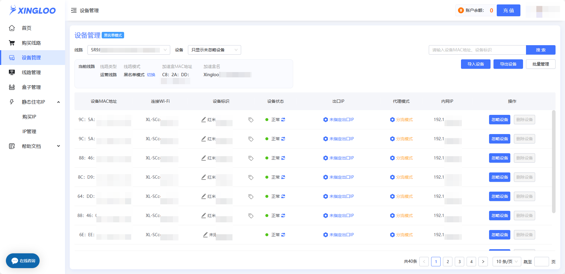This screenshot has height=274, width=565.
Task: Click the 导入设备 button
Action: point(476,64)
